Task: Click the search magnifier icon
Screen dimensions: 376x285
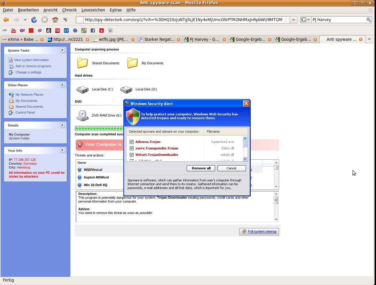Action: (369, 20)
